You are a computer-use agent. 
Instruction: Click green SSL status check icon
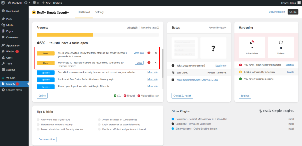(115, 96)
